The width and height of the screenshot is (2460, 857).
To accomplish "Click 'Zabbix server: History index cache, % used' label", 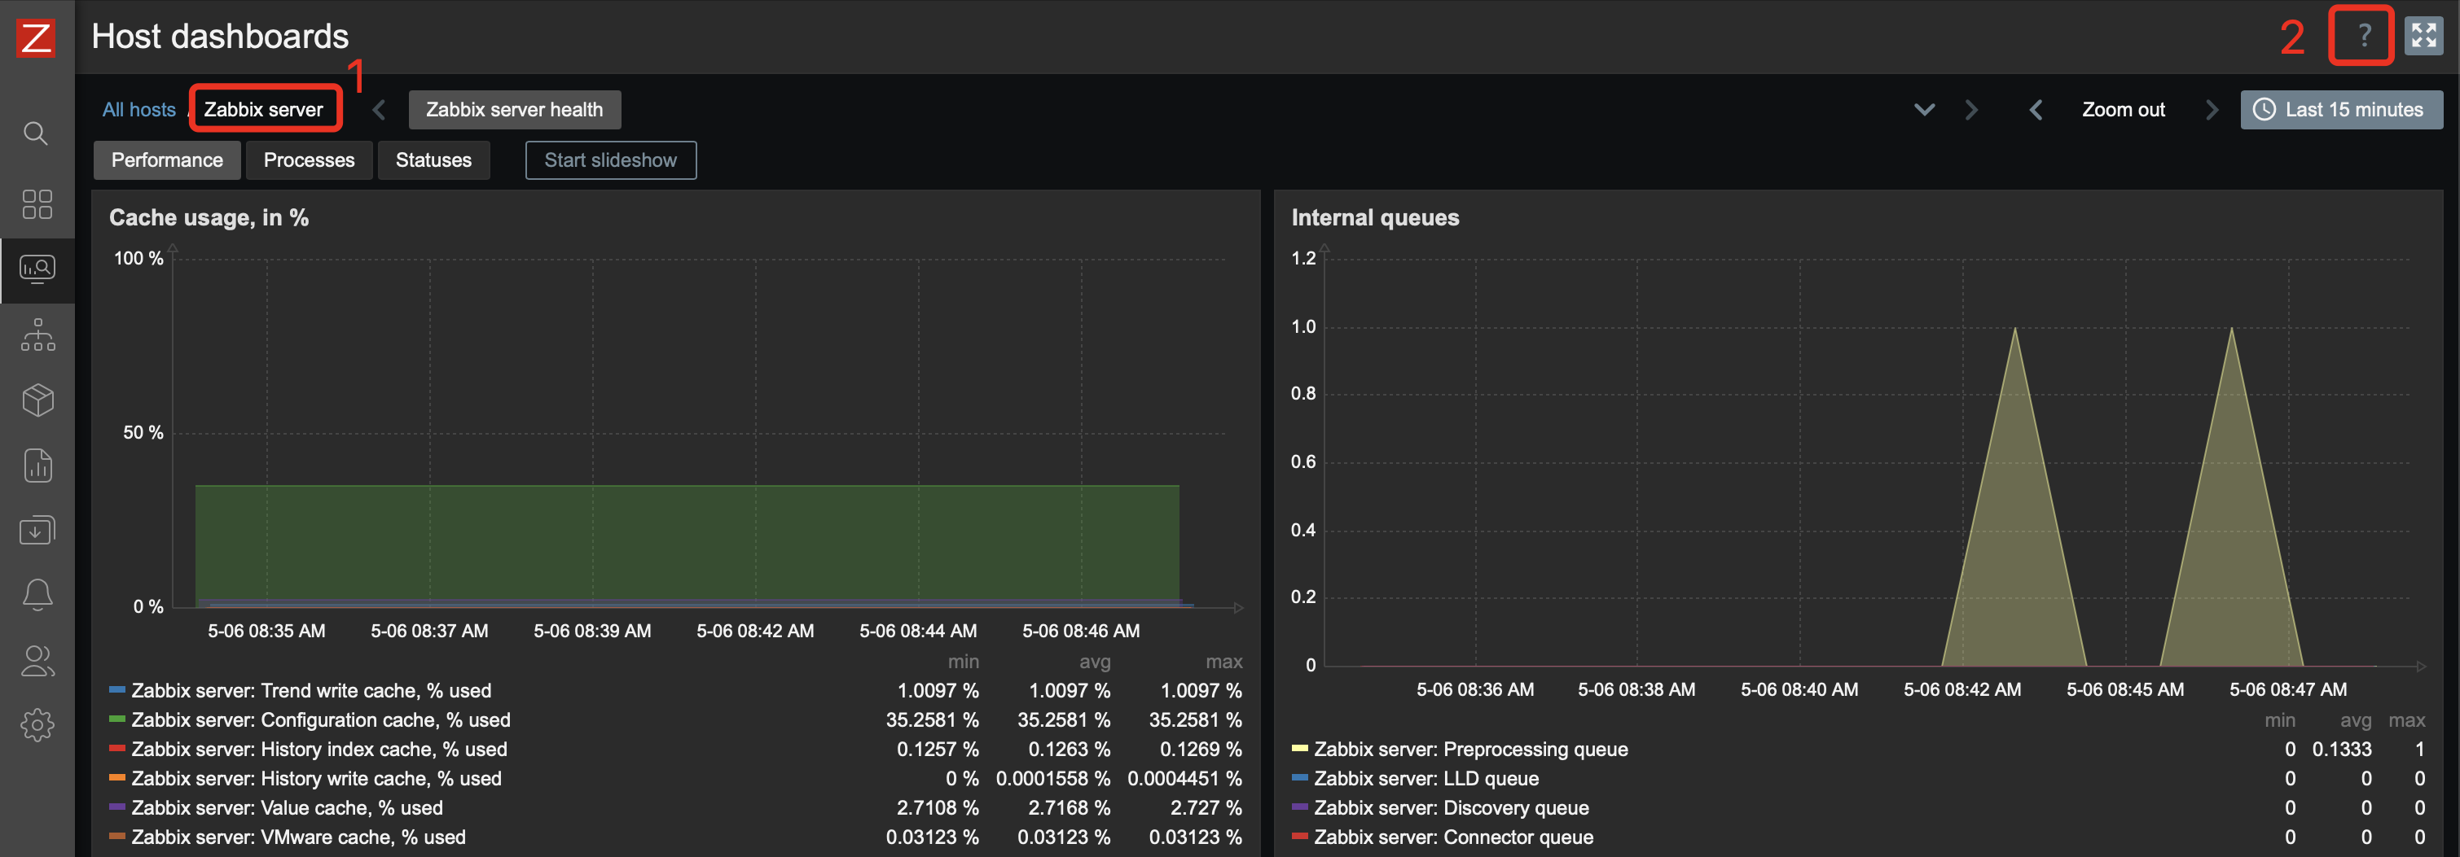I will (320, 749).
